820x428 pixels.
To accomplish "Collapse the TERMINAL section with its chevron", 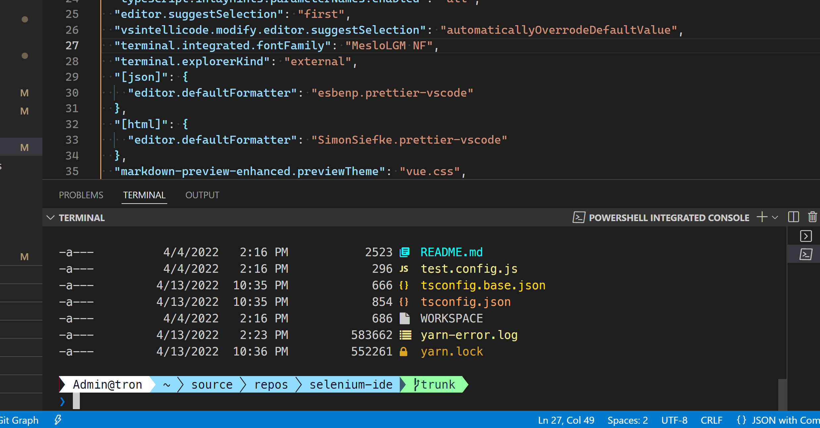I will coord(50,217).
